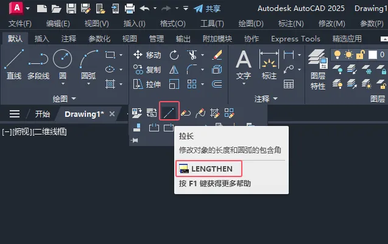388x244 pixels.
Task: Freeze selected object's layer (snowflake)
Action: (x=367, y=69)
